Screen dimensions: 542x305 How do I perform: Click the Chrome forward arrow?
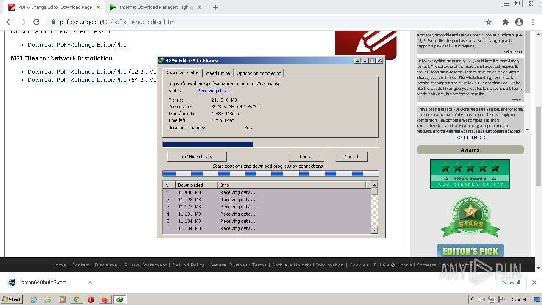click(x=23, y=22)
